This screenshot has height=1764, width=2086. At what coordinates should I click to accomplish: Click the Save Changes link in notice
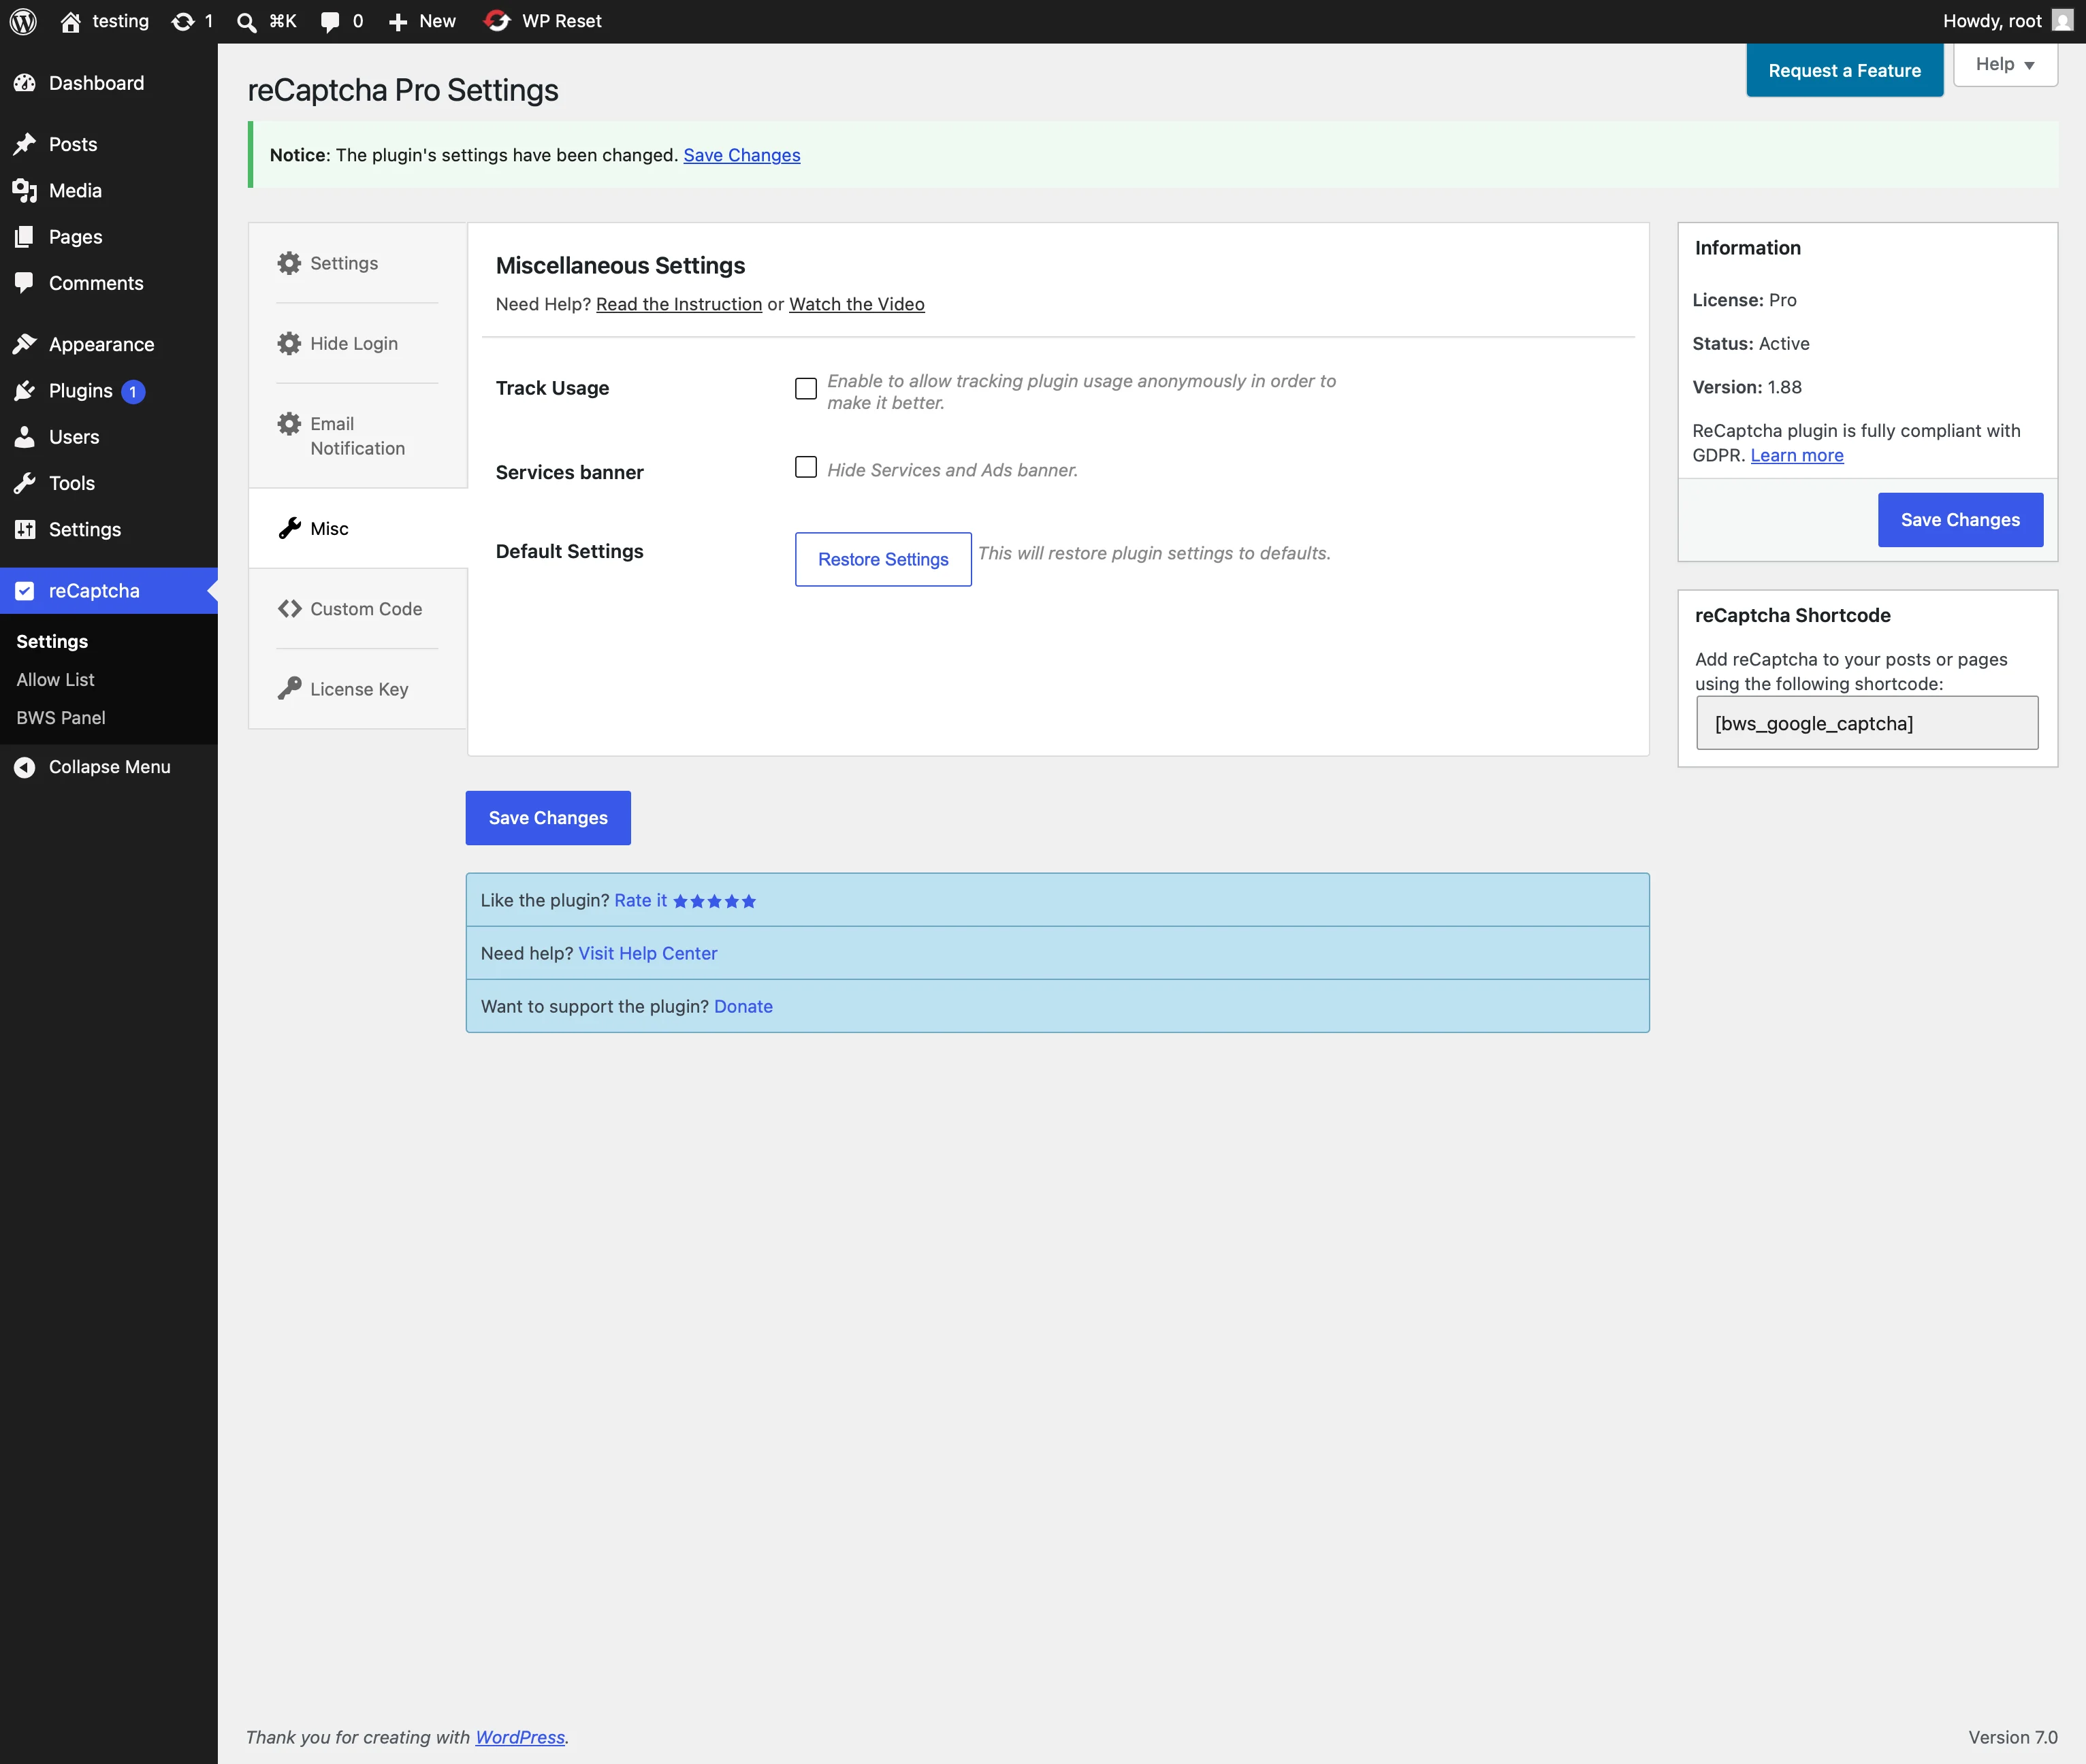pyautogui.click(x=741, y=155)
